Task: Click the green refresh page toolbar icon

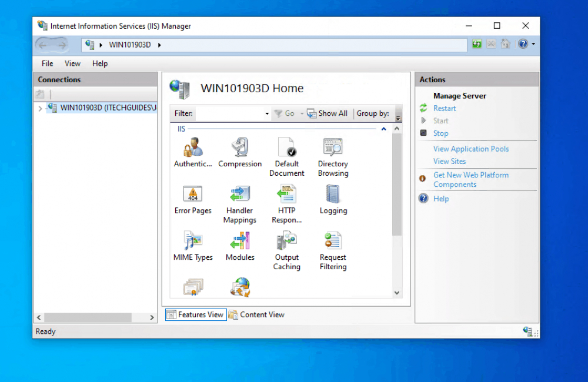Action: coord(477,44)
